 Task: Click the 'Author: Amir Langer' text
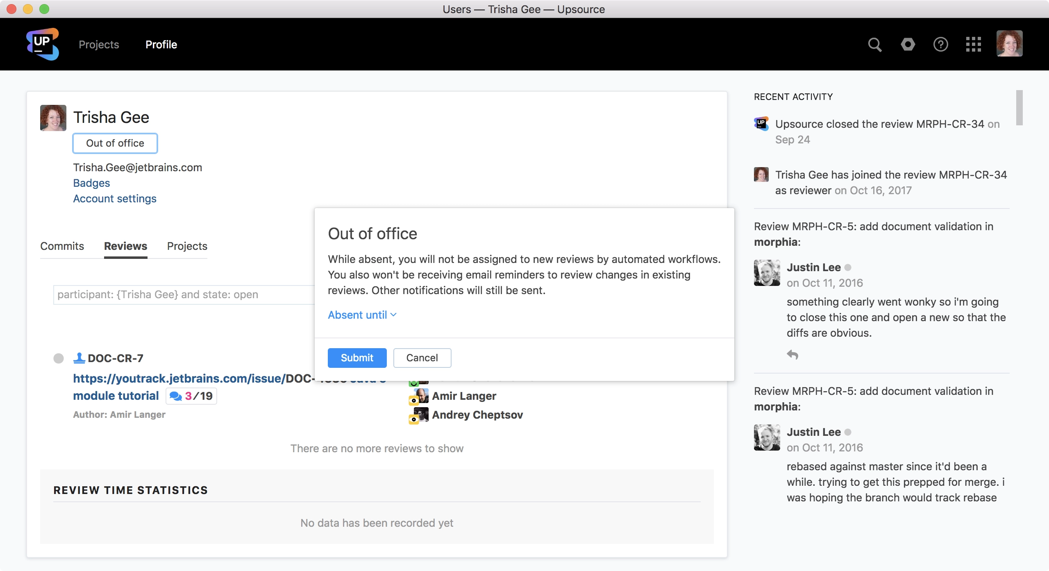pyautogui.click(x=119, y=415)
